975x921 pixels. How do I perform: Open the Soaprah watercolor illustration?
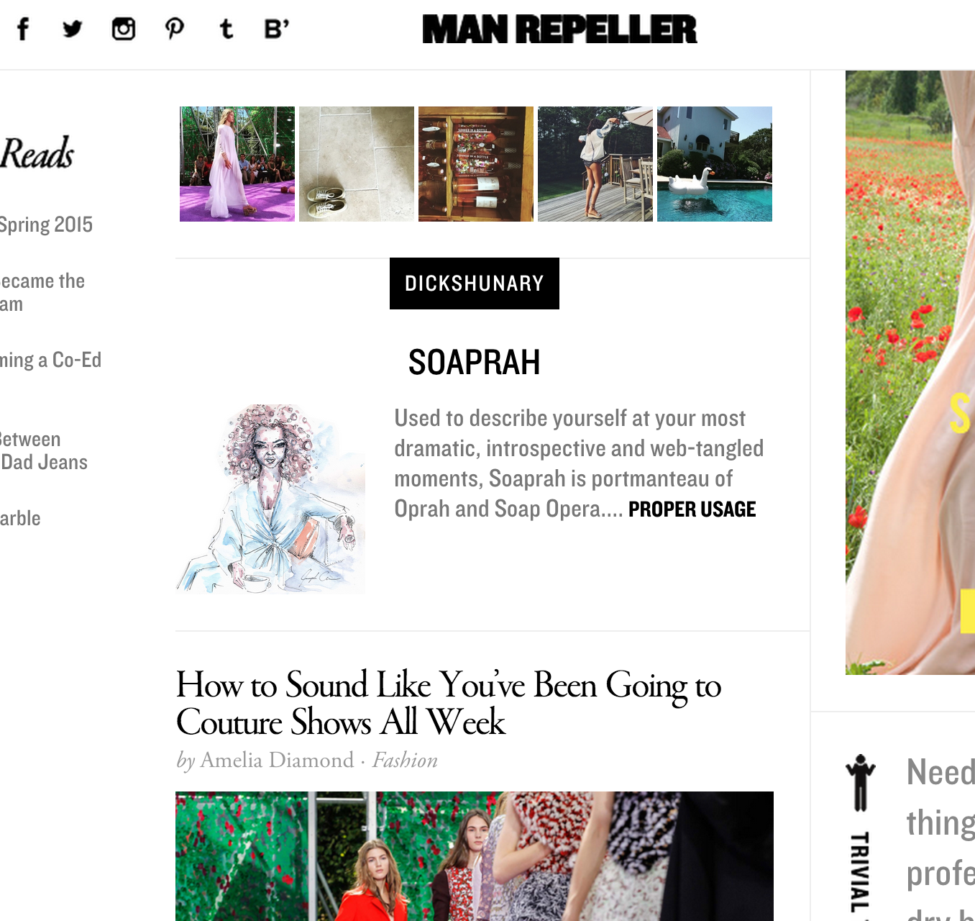[x=270, y=498]
